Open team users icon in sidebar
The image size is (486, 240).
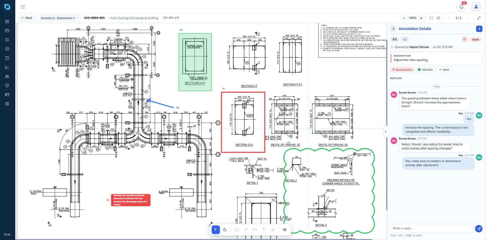tap(7, 76)
